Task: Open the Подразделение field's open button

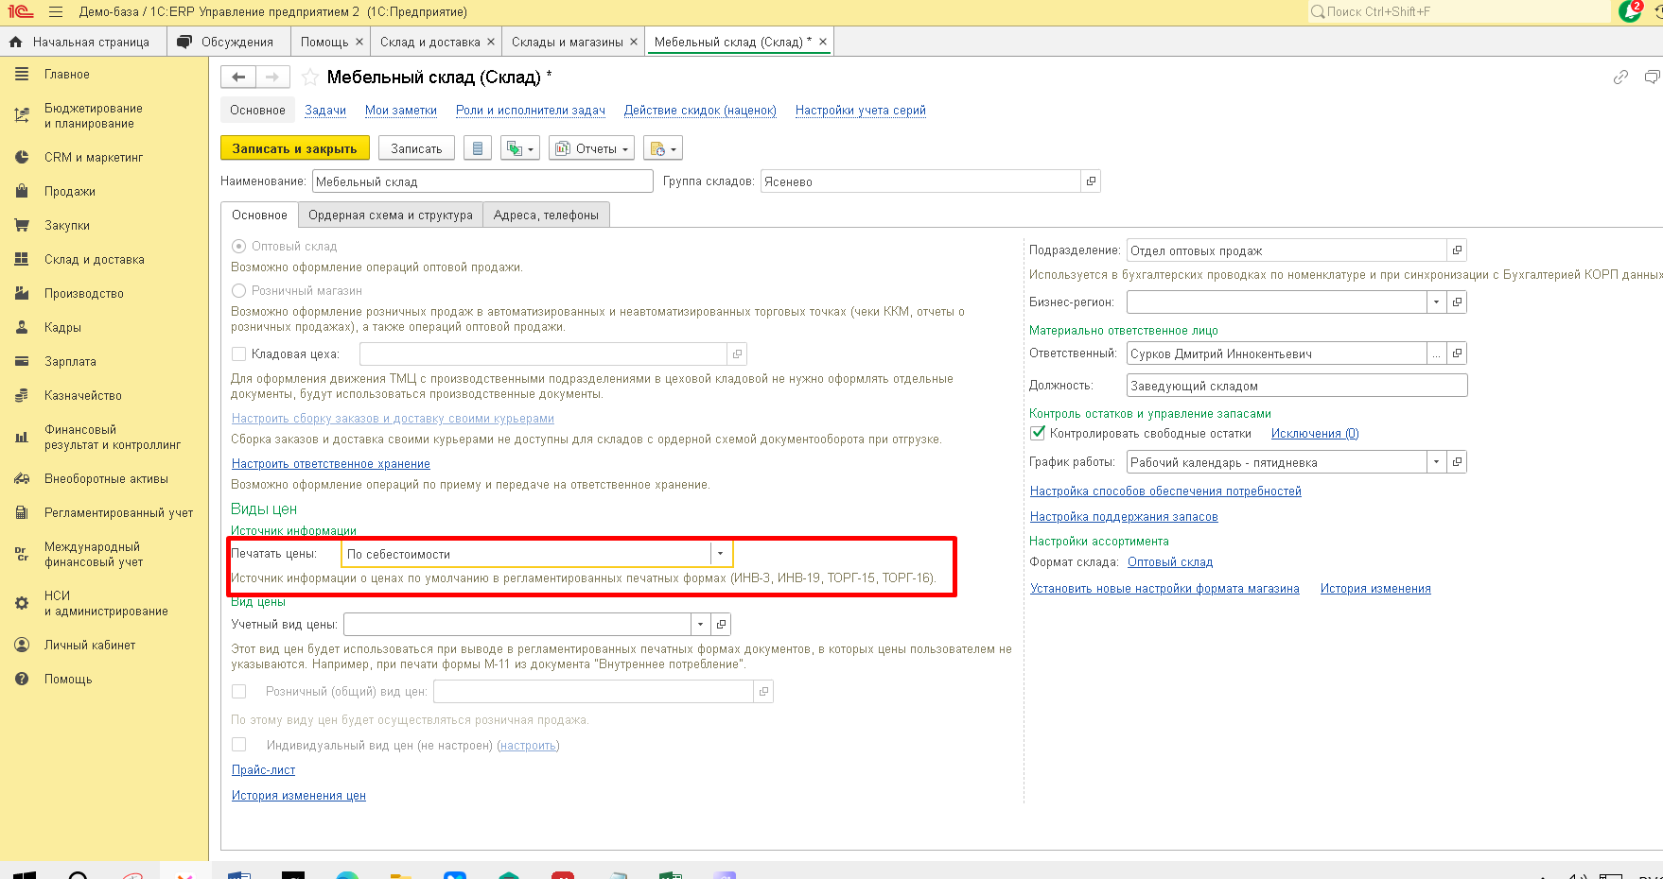Action: pyautogui.click(x=1457, y=250)
